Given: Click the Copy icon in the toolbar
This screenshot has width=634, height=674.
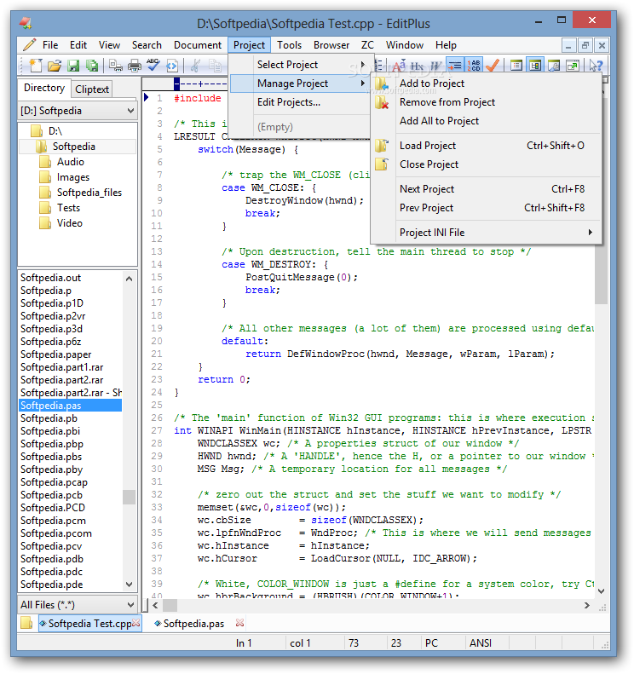Looking at the screenshot, I should click(215, 66).
